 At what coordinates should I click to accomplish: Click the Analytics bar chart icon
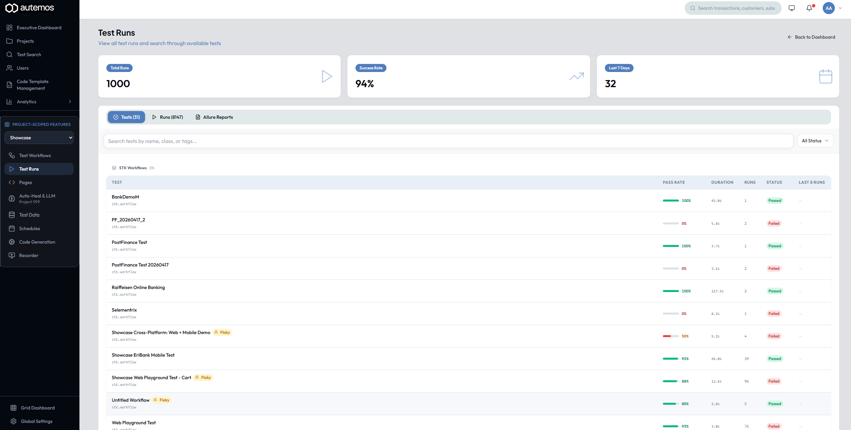9,102
